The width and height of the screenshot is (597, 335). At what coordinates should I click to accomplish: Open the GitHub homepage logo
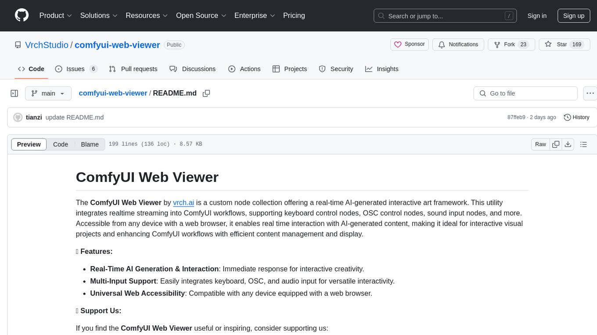[22, 15]
